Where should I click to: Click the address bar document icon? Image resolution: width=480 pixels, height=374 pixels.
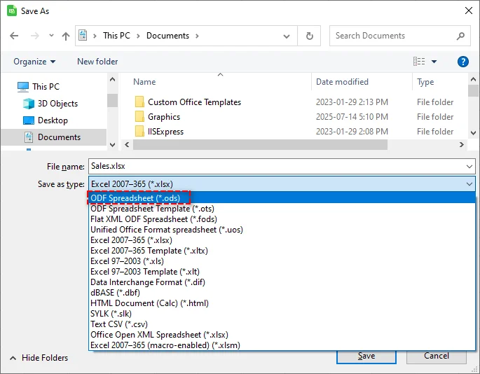(83, 35)
